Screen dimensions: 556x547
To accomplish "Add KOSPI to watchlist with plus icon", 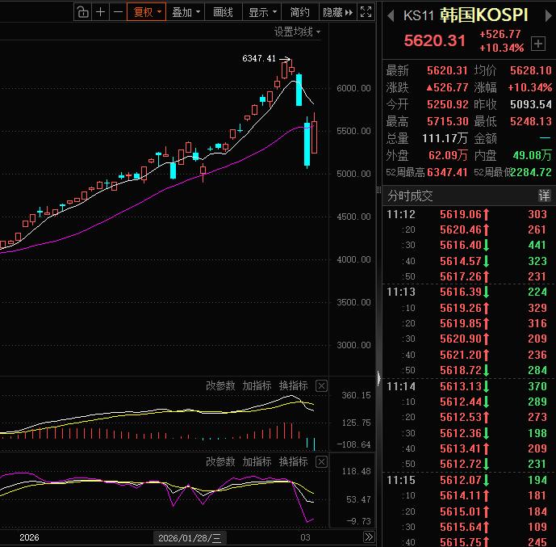I will [x=538, y=44].
